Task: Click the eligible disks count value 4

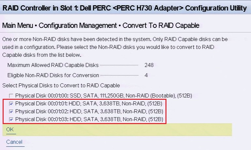Action: (x=146, y=75)
